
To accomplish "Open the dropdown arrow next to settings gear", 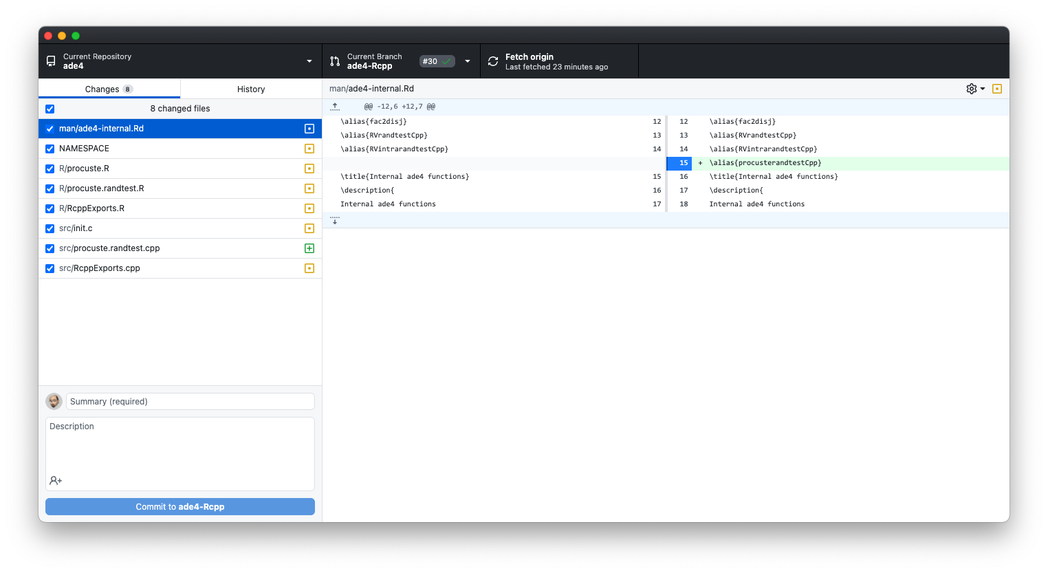I will pyautogui.click(x=983, y=89).
